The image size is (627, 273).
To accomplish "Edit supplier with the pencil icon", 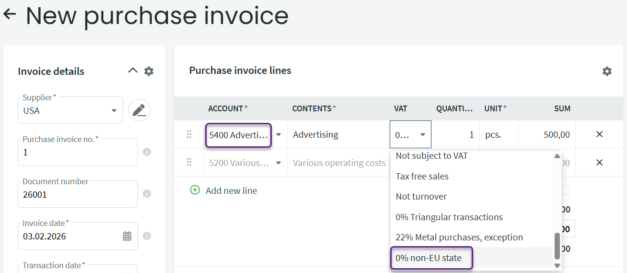I will [x=139, y=110].
